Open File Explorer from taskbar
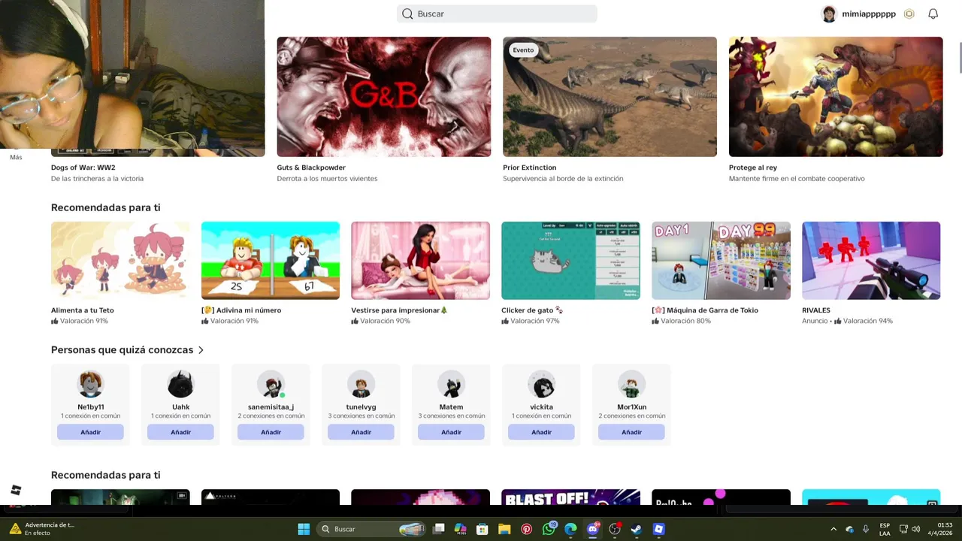Image resolution: width=962 pixels, height=541 pixels. (504, 529)
